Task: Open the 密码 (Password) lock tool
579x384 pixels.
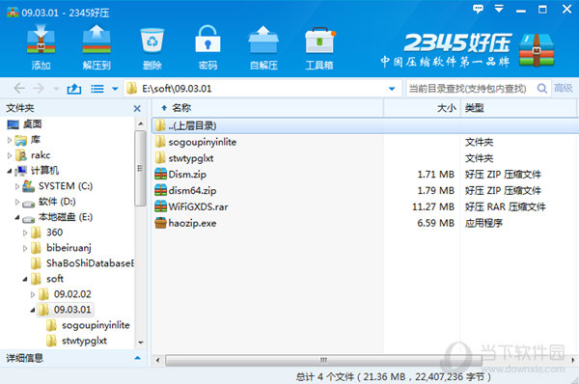Action: pos(207,47)
